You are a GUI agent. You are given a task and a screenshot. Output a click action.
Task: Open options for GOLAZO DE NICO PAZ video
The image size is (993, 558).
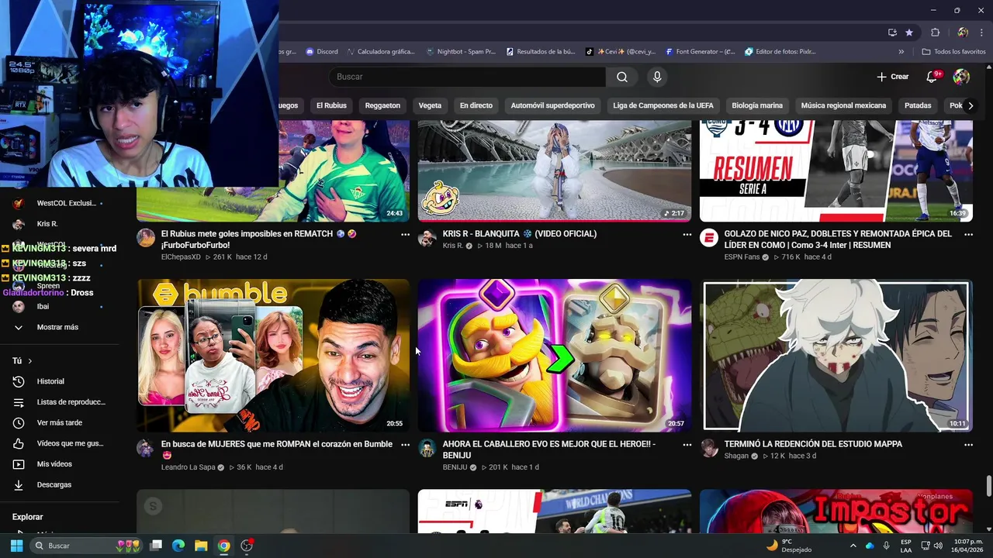point(968,234)
